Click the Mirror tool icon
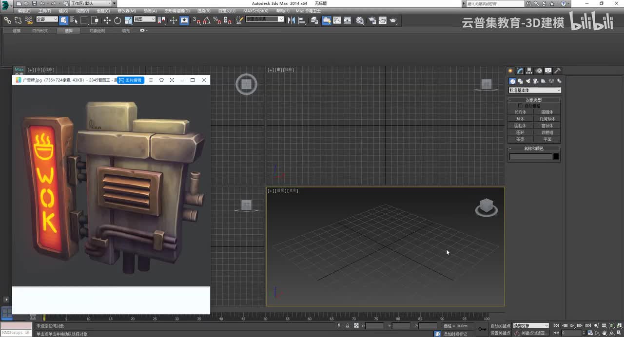Screen dimensions: 624x337 pos(292,20)
